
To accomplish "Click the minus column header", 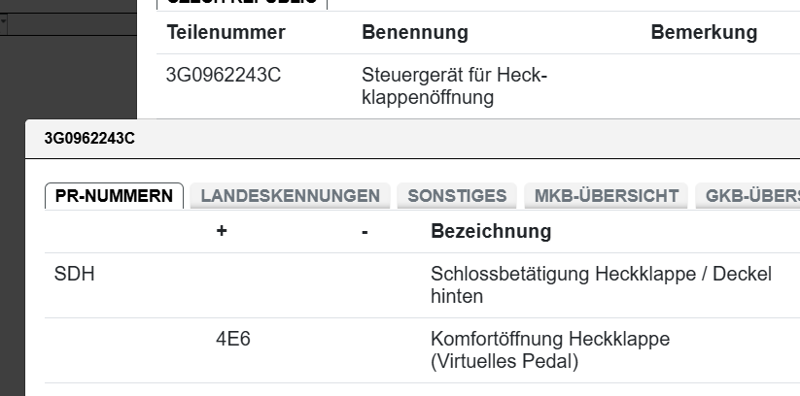I will 365,232.
